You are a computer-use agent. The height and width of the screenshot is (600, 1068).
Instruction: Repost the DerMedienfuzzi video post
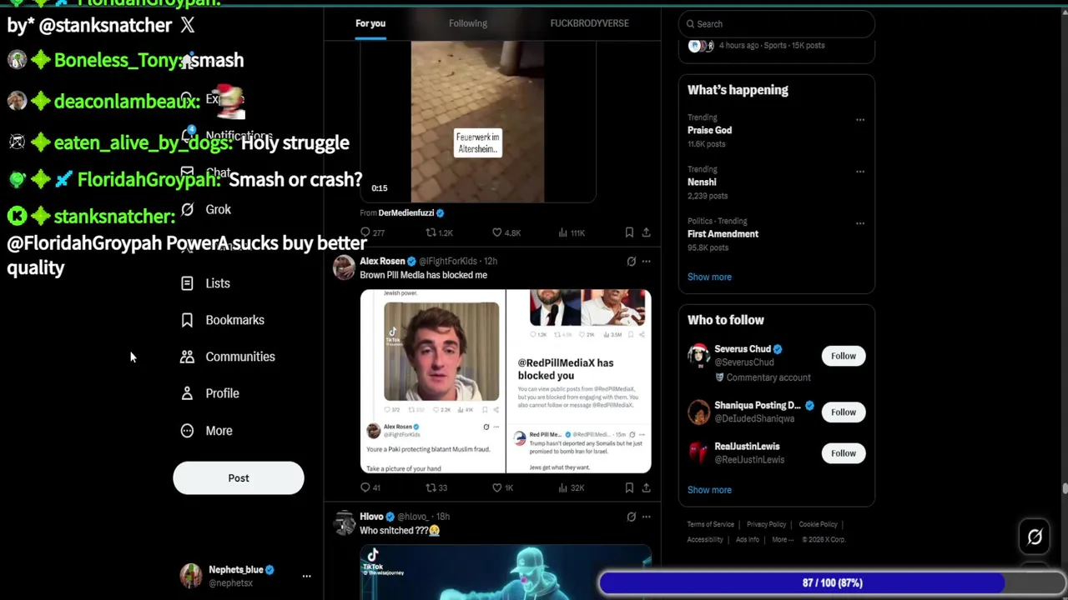coord(439,233)
